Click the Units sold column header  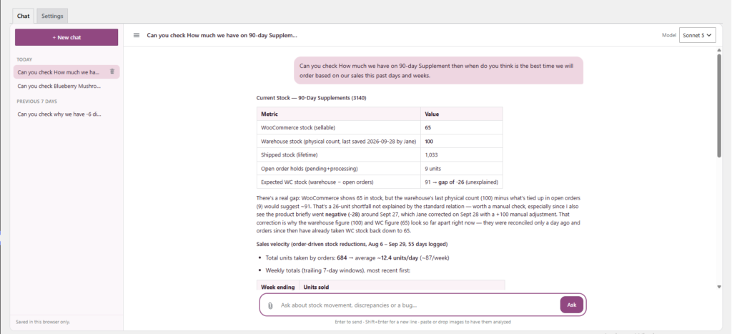click(402, 286)
